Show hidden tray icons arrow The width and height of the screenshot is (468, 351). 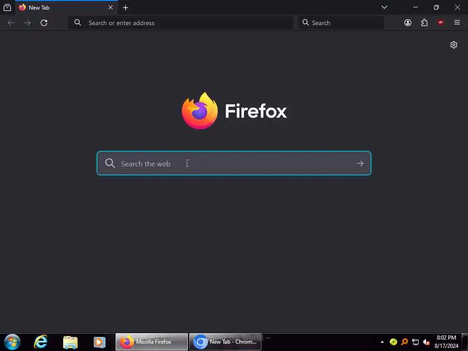pyautogui.click(x=382, y=342)
